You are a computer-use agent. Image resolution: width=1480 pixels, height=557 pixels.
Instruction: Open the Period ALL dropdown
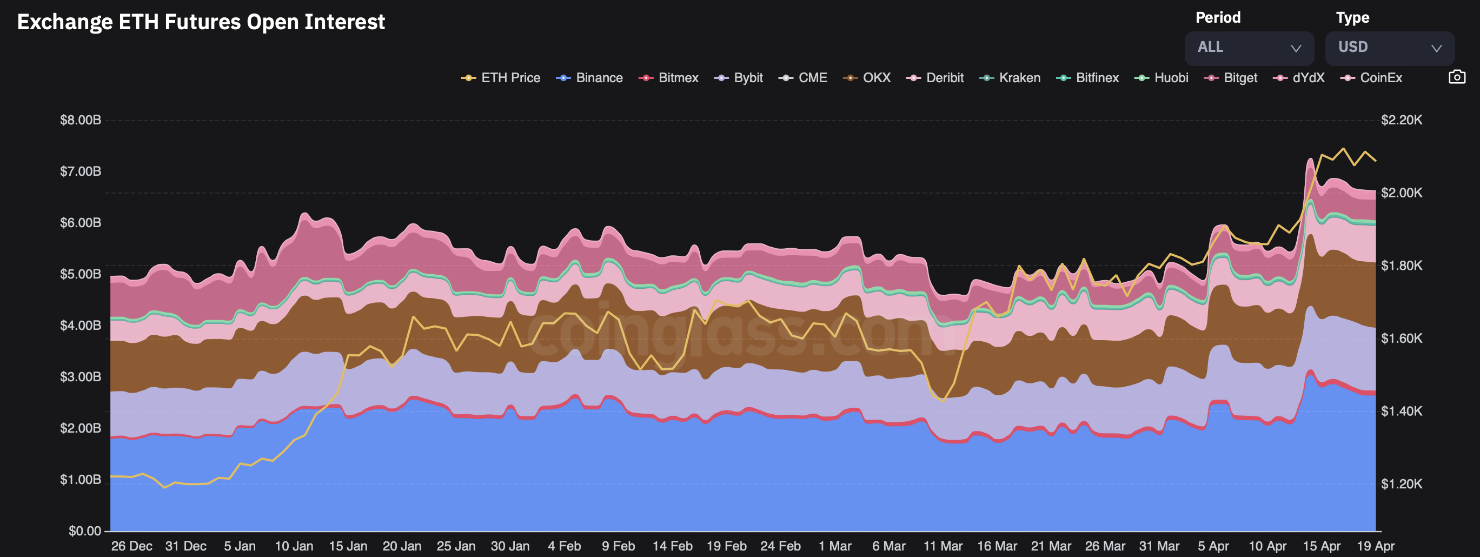click(1249, 48)
